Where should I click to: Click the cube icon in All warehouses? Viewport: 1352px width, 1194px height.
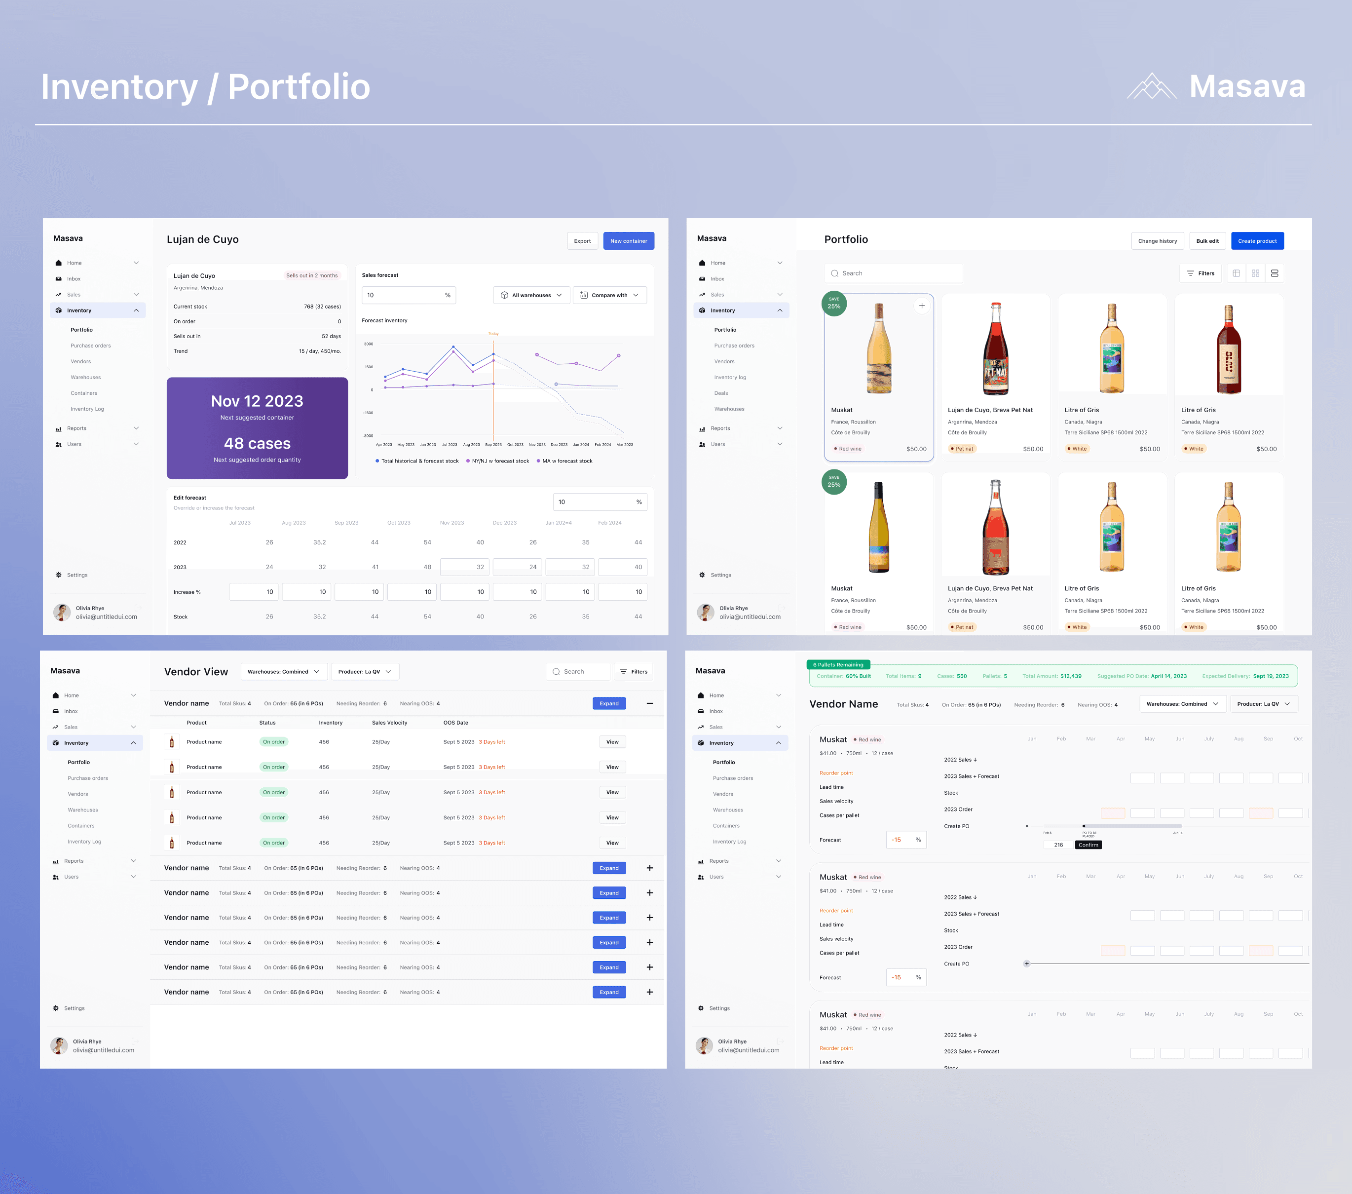tap(505, 295)
